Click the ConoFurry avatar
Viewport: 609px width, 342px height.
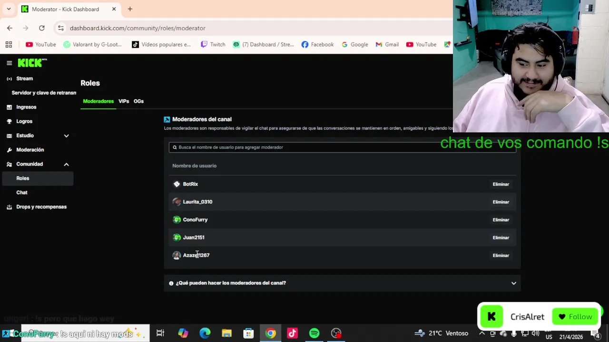177,219
